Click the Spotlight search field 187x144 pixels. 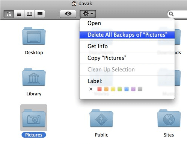177,14
